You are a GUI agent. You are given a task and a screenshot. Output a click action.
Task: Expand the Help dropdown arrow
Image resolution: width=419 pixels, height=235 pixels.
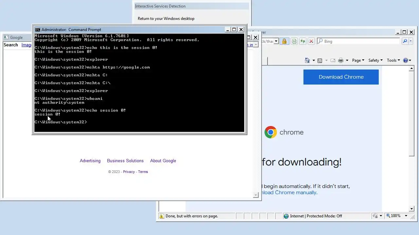click(410, 60)
